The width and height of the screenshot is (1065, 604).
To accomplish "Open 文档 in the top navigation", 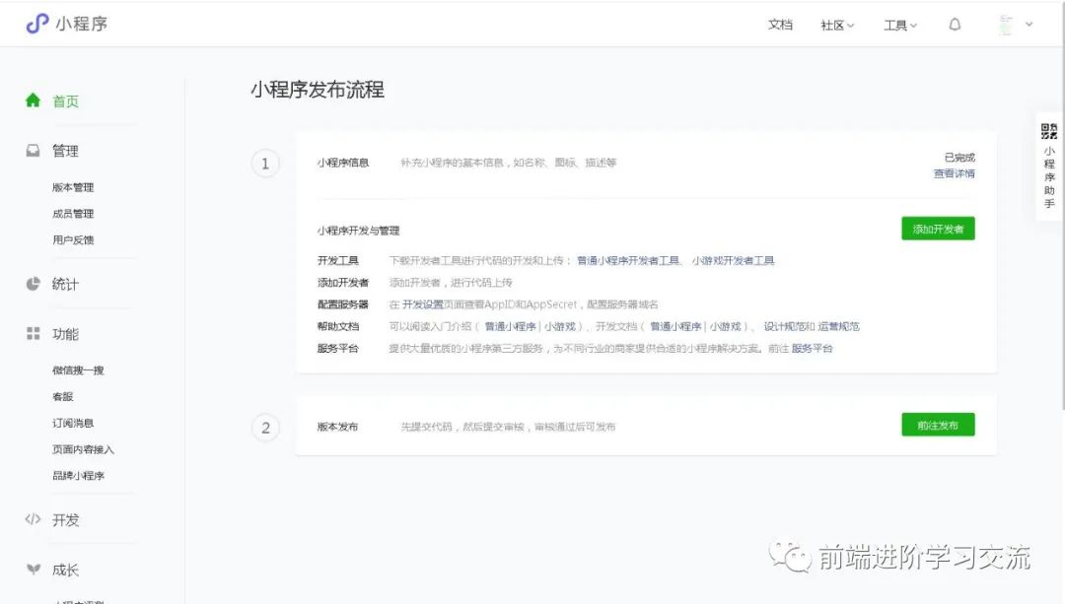I will [x=780, y=25].
